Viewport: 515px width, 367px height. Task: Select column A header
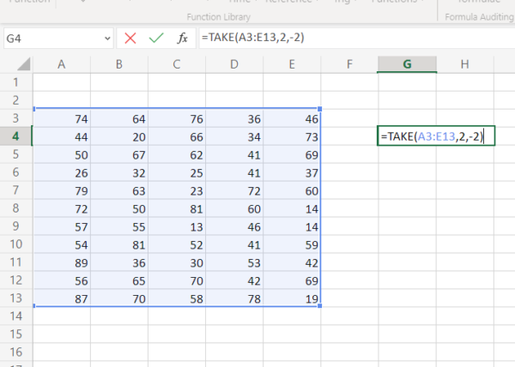[x=62, y=64]
